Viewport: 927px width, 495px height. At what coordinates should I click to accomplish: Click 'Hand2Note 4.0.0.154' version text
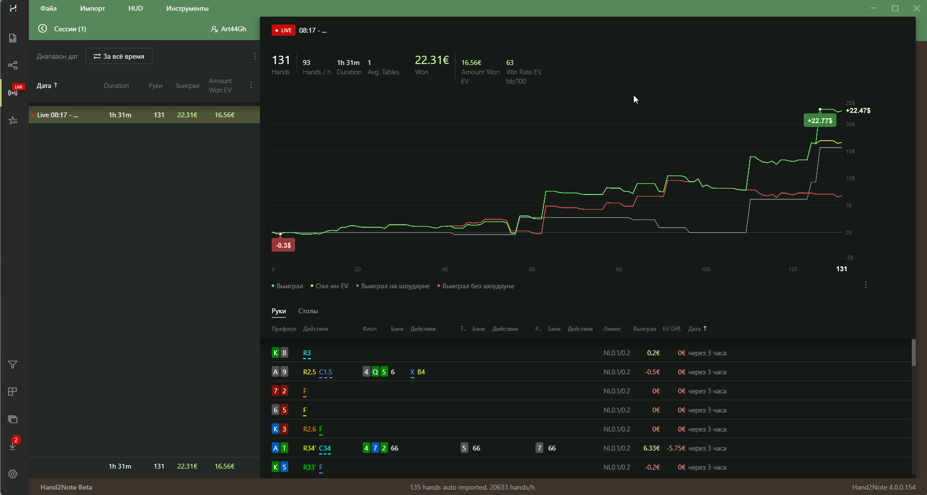click(x=883, y=487)
